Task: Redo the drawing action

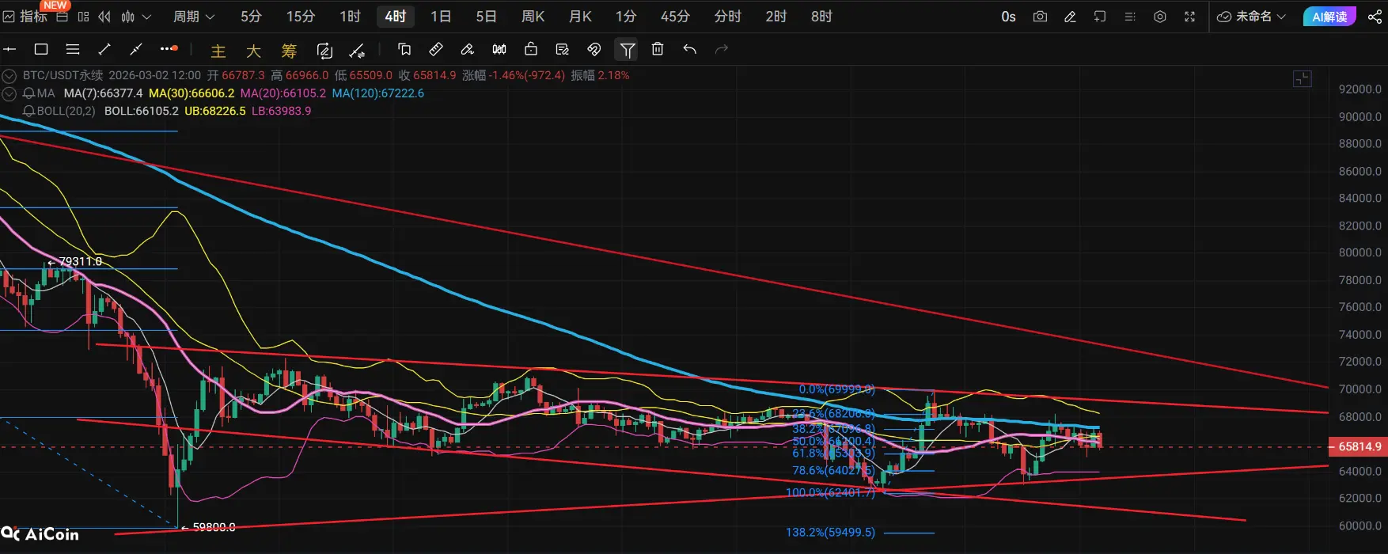Action: tap(721, 49)
